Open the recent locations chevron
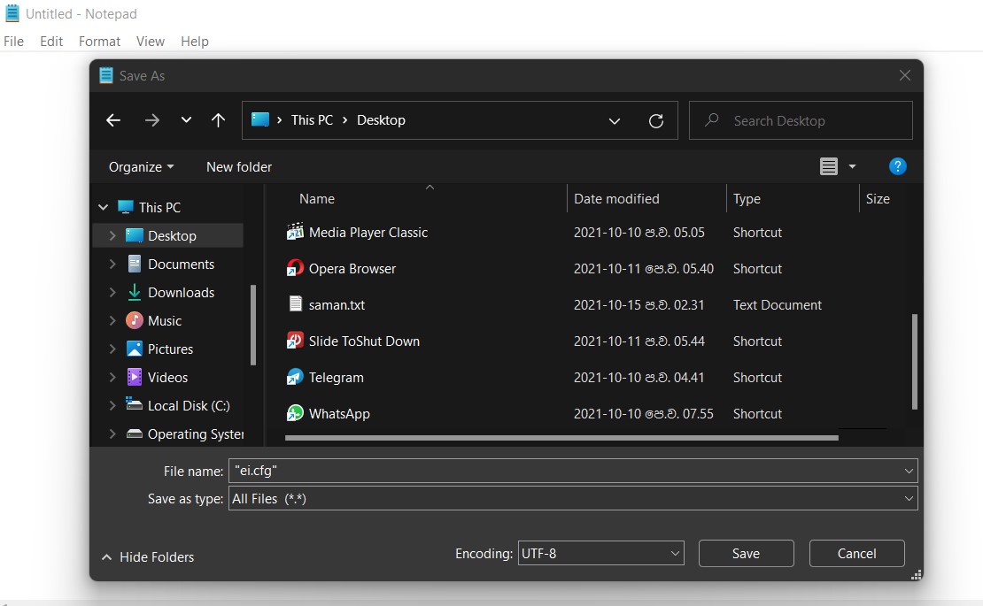Screen dimensions: 983x606 coord(186,119)
